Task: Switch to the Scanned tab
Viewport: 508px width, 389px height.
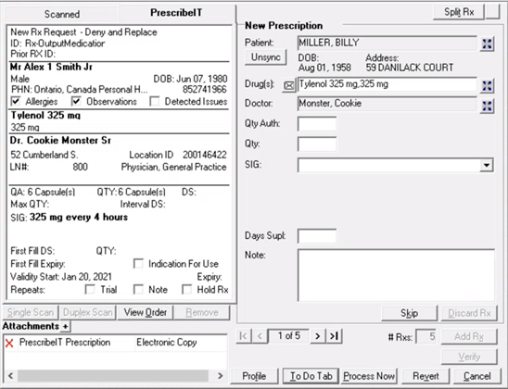Action: pos(62,14)
